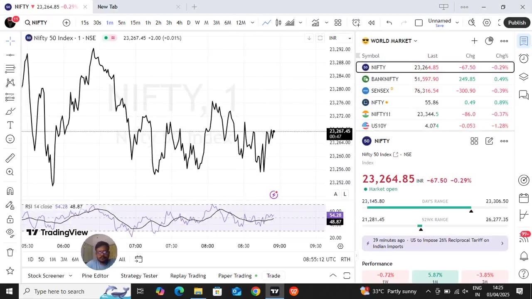Open symbol search for NIFTY
The image size is (532, 299).
pyautogui.click(x=36, y=22)
